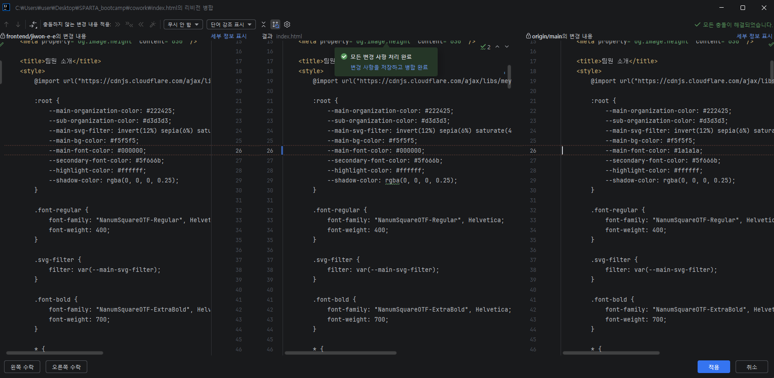Click '--highlight-color: #ffffff;' in left panel
774x378 pixels.
click(x=98, y=171)
